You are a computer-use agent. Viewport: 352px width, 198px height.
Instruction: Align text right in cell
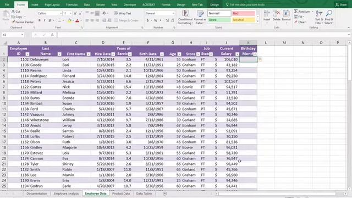coord(97,20)
